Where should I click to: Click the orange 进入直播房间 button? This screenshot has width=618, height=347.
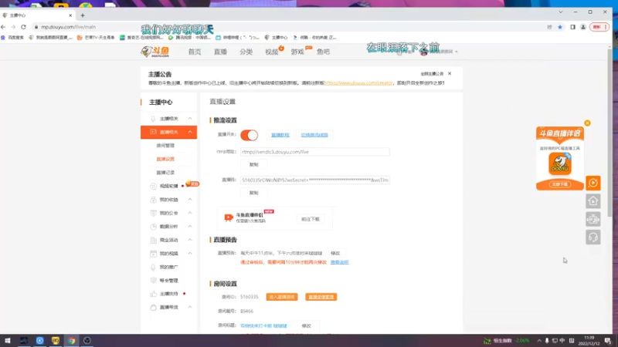[x=282, y=297]
